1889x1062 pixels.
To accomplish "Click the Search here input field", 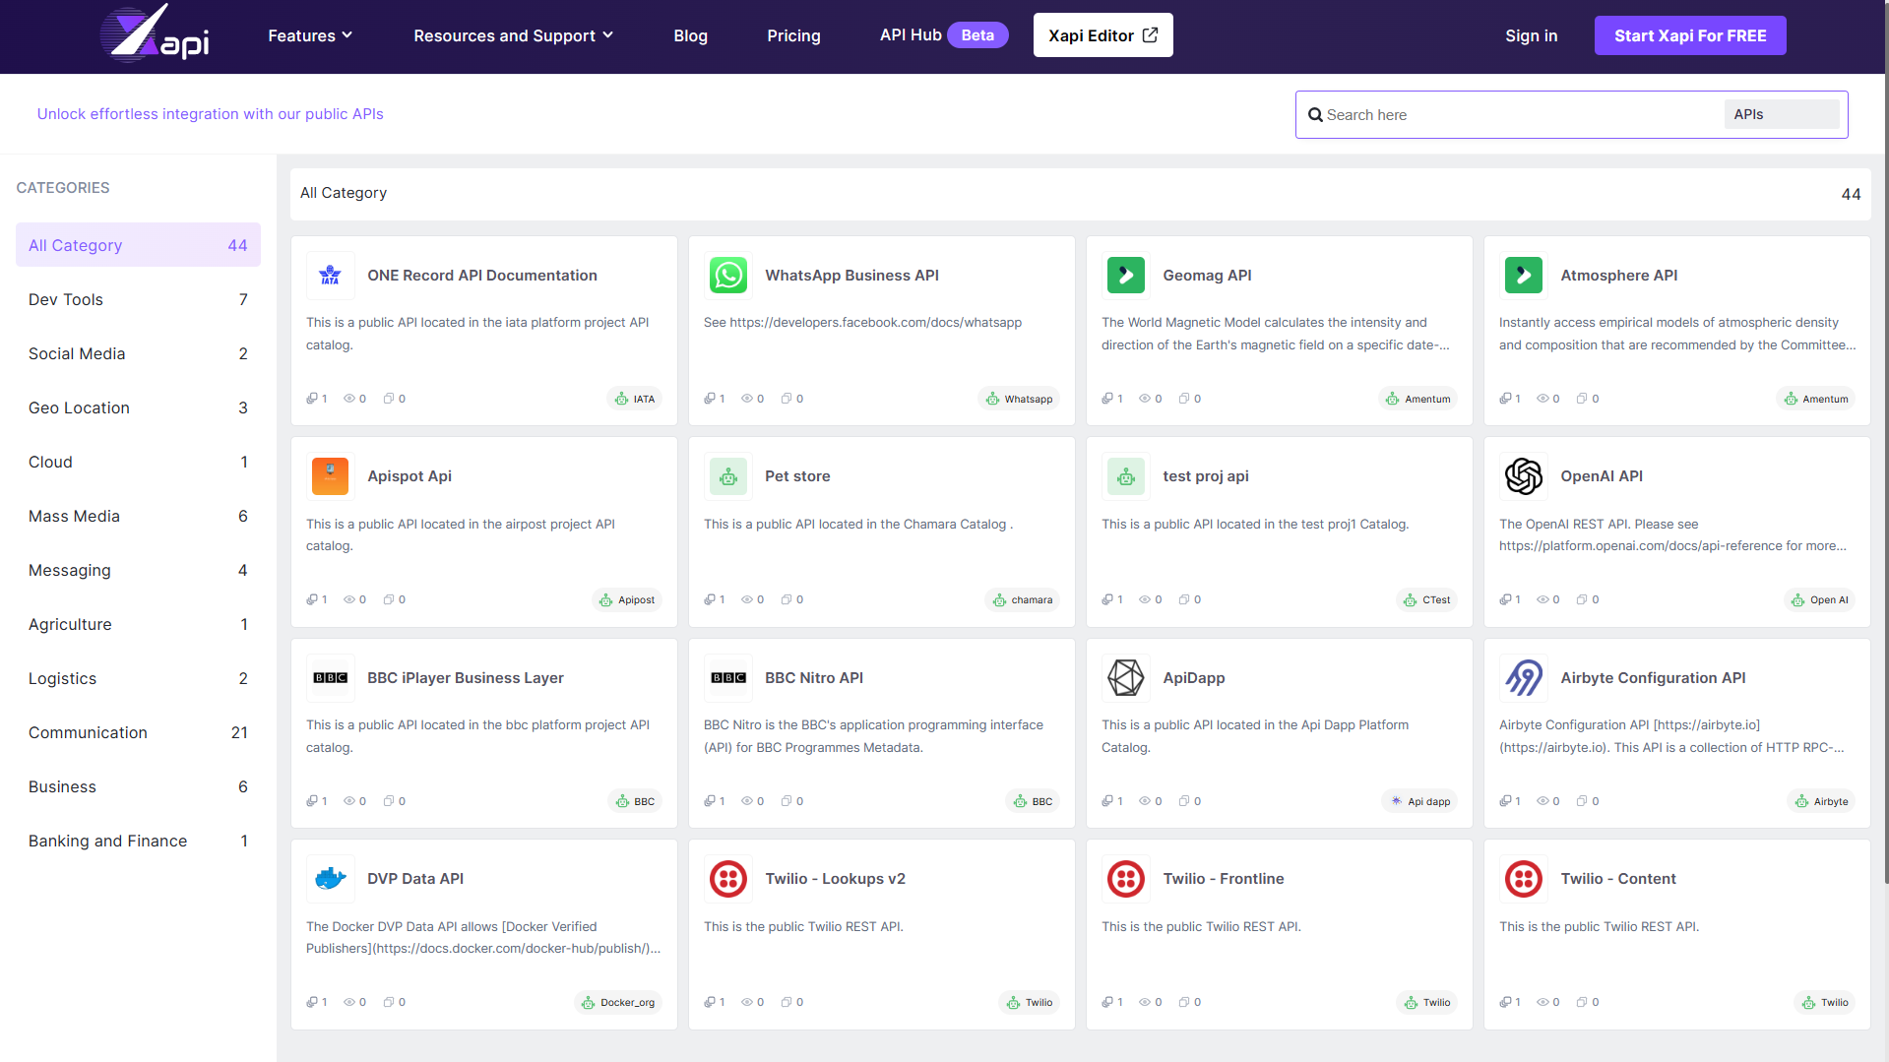I will (x=1516, y=115).
